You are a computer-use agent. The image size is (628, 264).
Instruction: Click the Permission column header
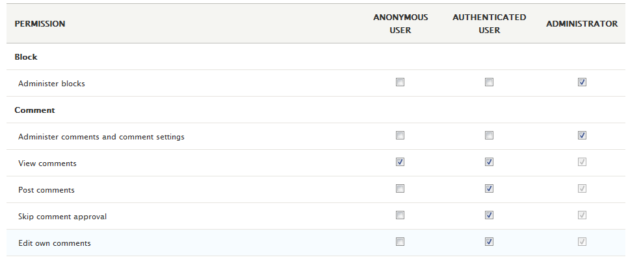tap(40, 24)
